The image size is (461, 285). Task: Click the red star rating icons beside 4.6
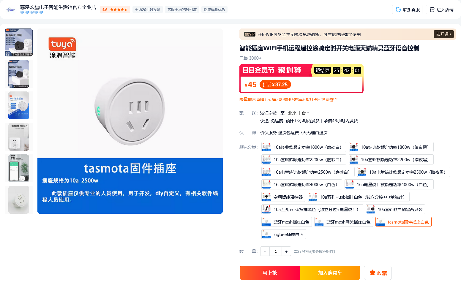tap(118, 9)
